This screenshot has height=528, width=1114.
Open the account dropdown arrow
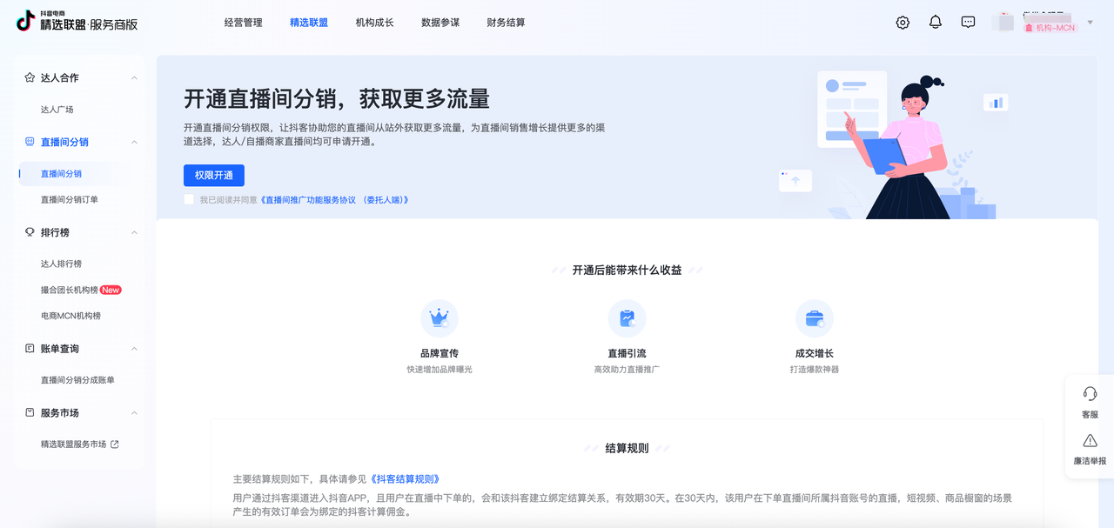coord(1091,23)
